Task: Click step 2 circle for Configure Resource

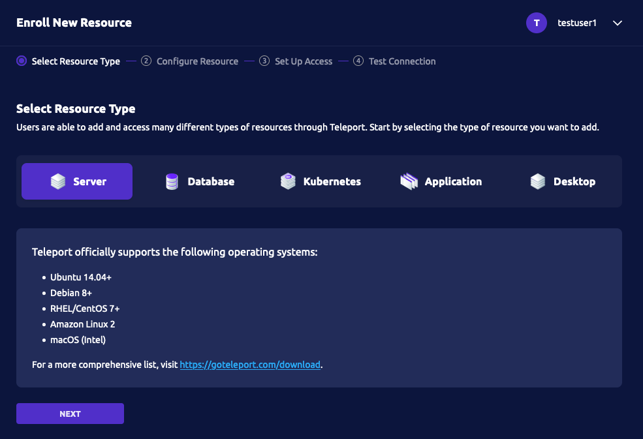Action: pos(146,61)
